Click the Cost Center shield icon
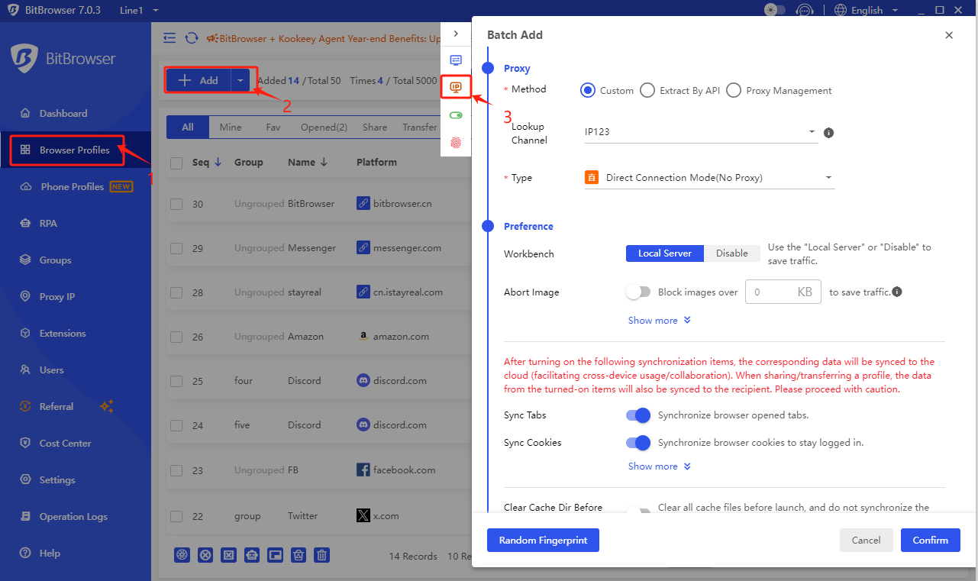The image size is (978, 581). [x=25, y=443]
